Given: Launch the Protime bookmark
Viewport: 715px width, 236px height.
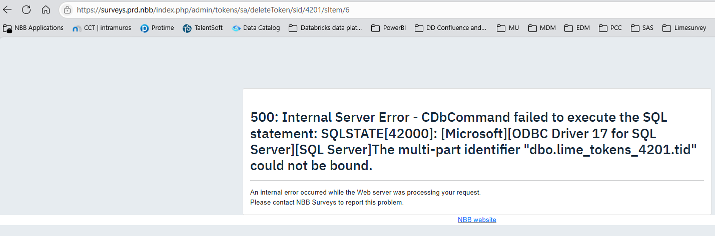Looking at the screenshot, I should [157, 28].
